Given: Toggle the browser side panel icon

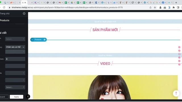Looking at the screenshot, I should click(178, 8).
